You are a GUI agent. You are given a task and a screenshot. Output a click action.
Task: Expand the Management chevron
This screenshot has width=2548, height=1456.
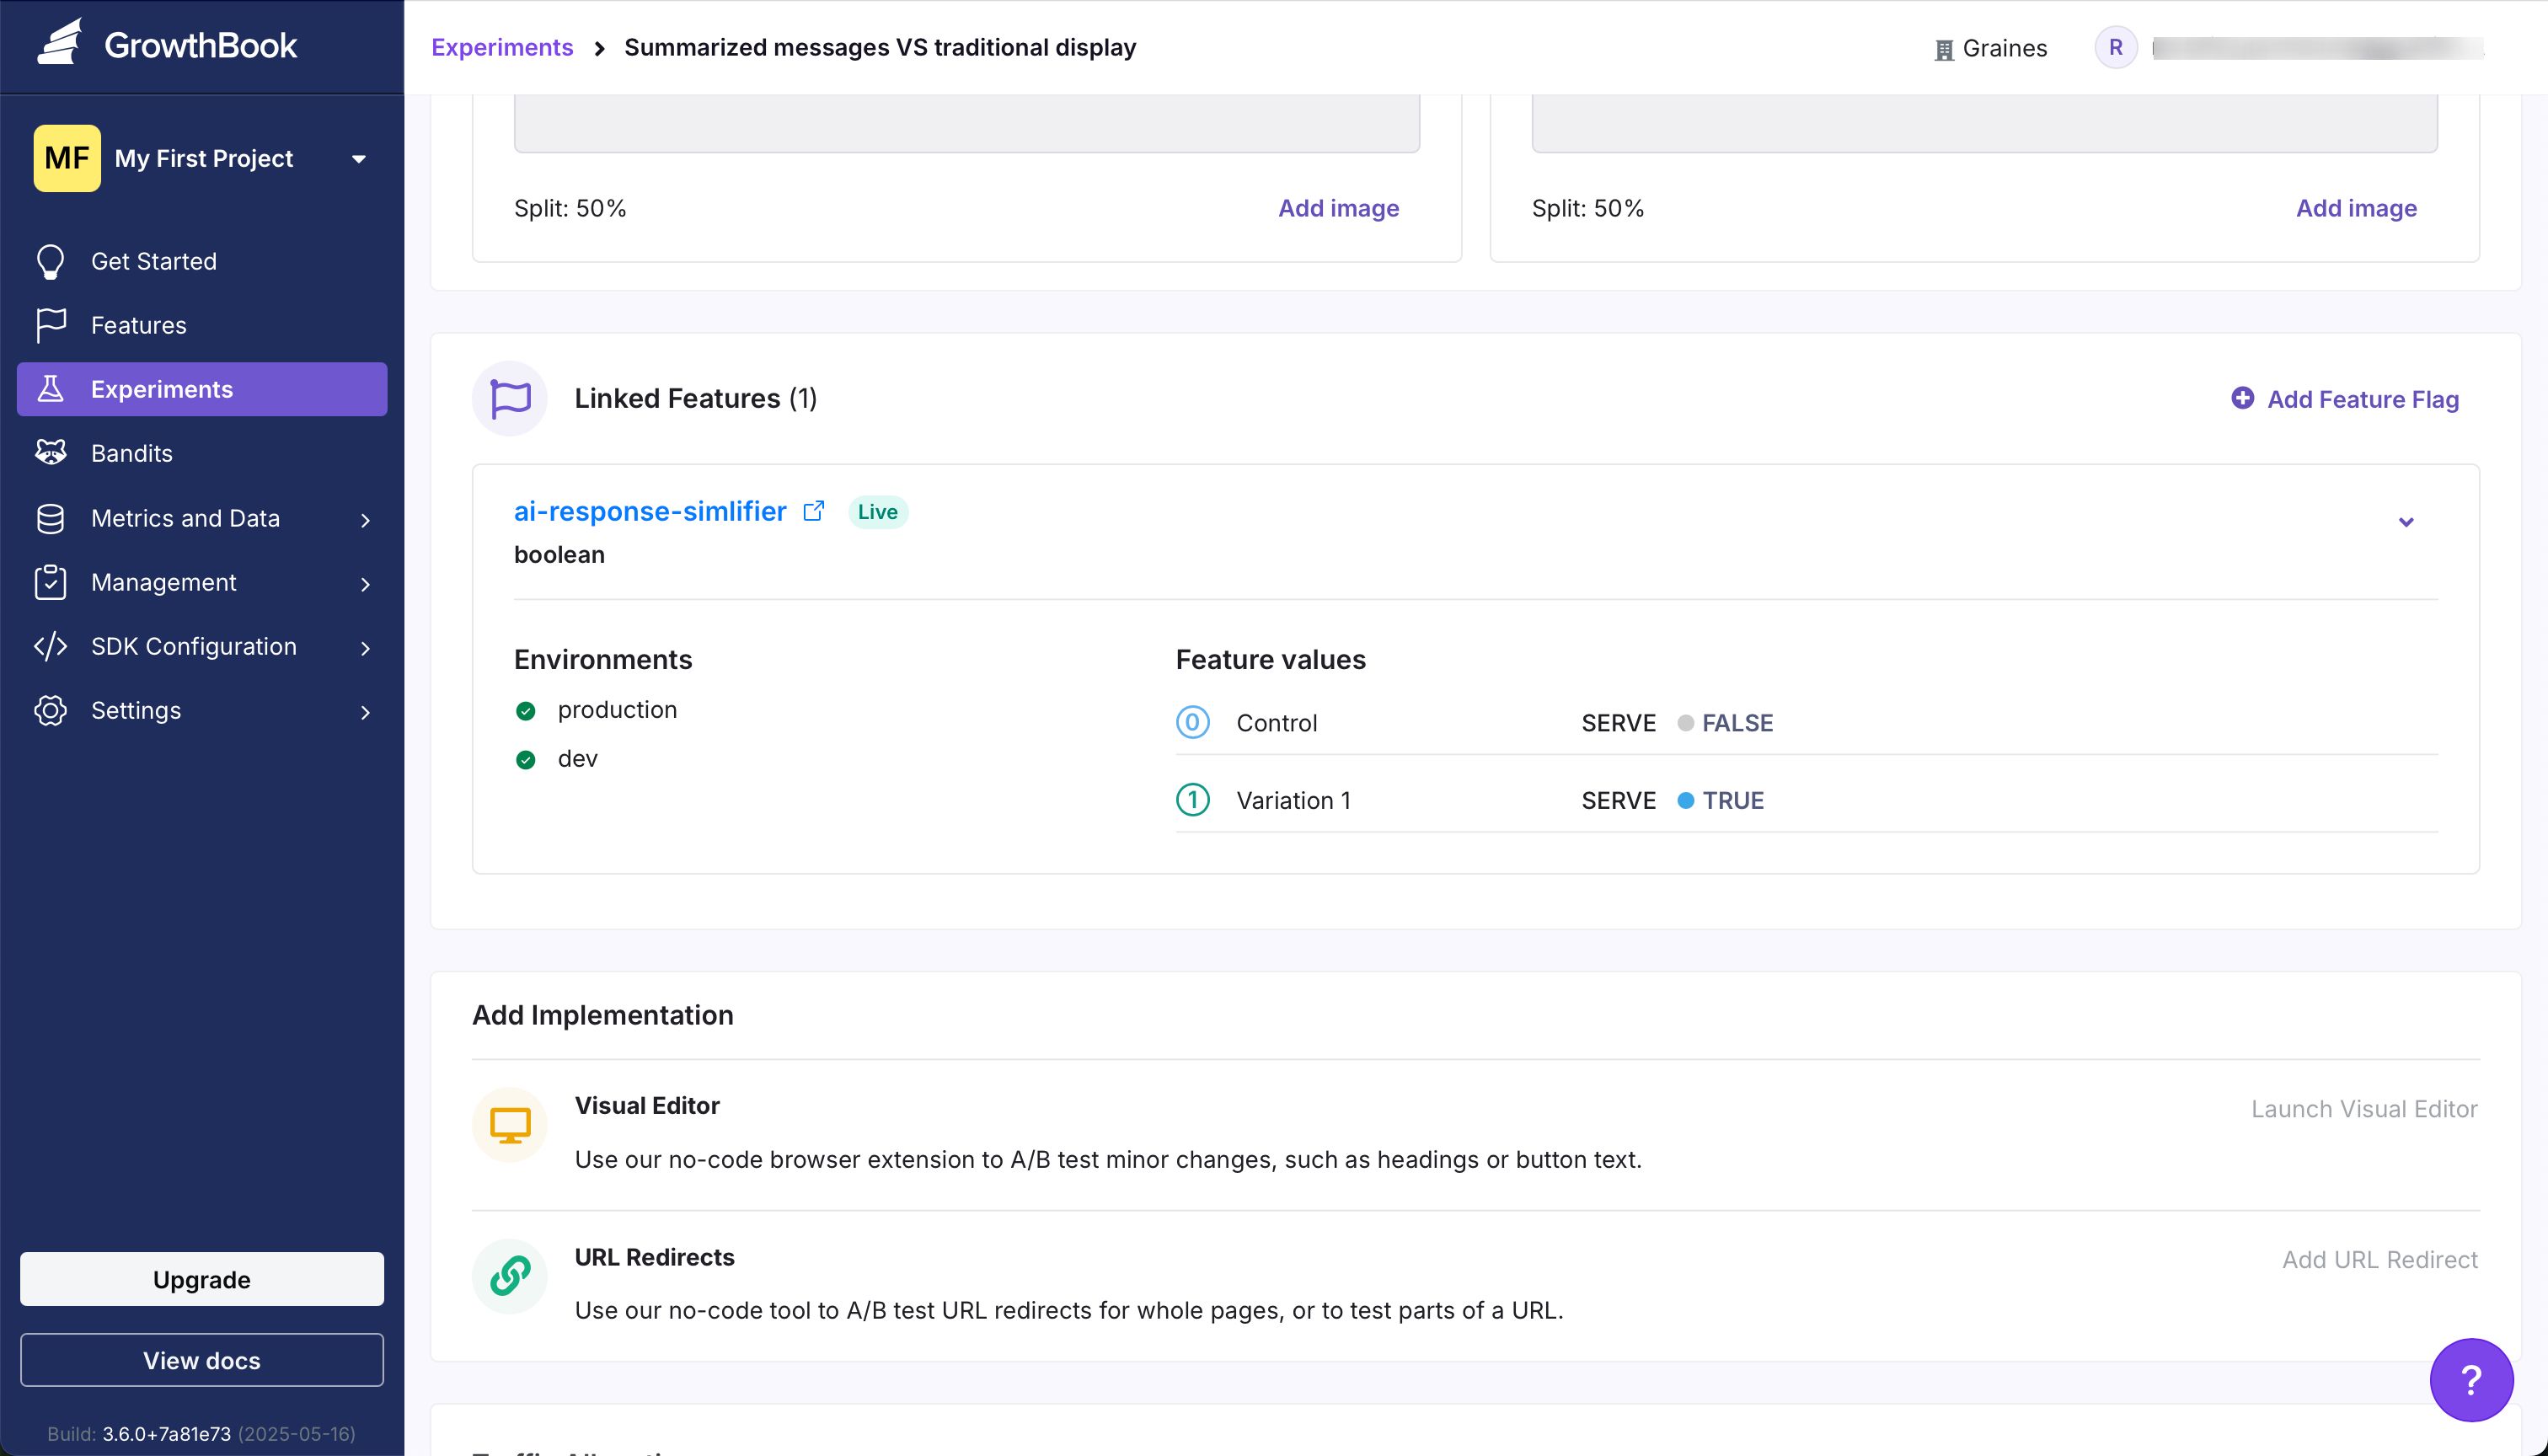[x=365, y=584]
